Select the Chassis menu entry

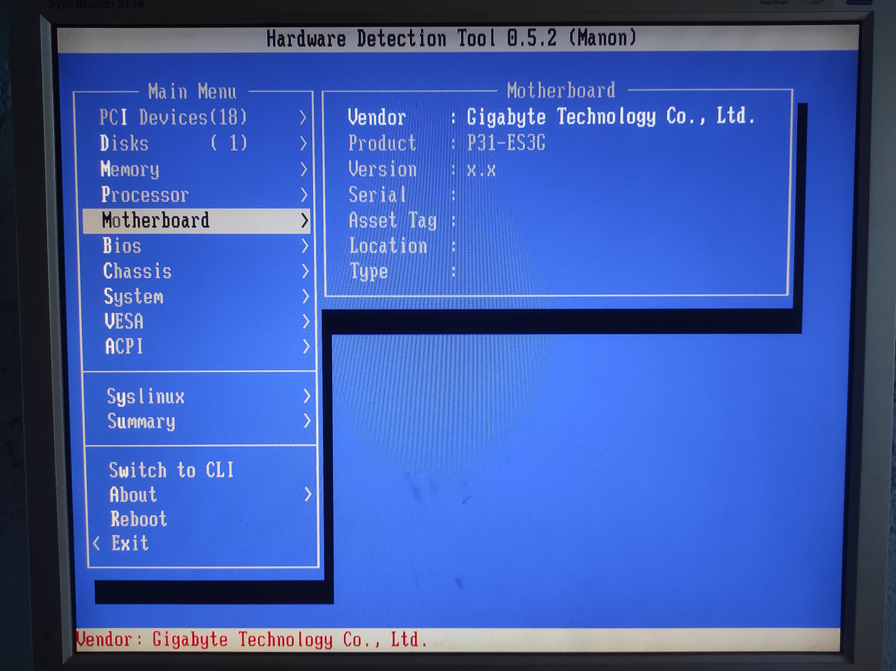tap(137, 271)
